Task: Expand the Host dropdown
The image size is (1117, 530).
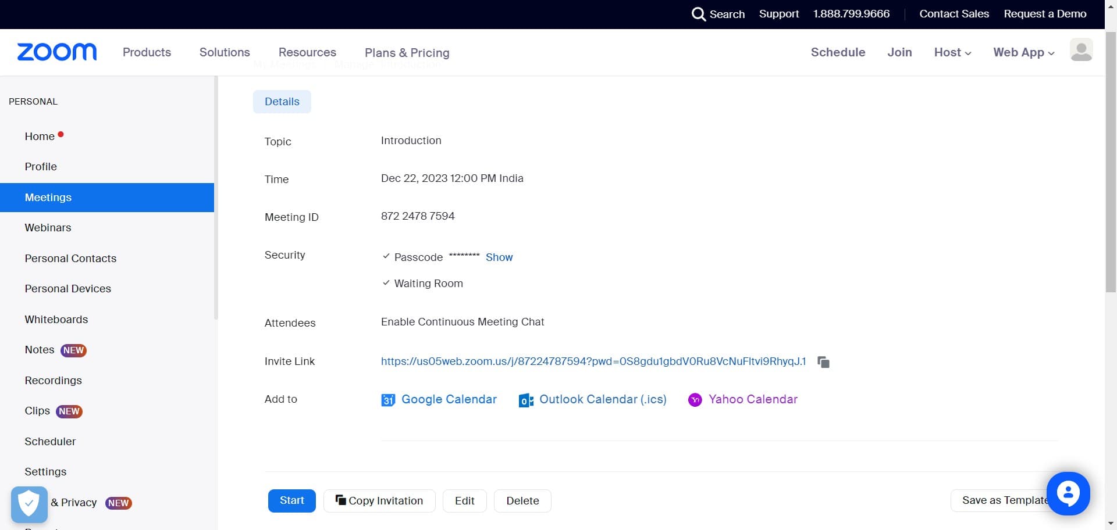Action: click(x=952, y=52)
